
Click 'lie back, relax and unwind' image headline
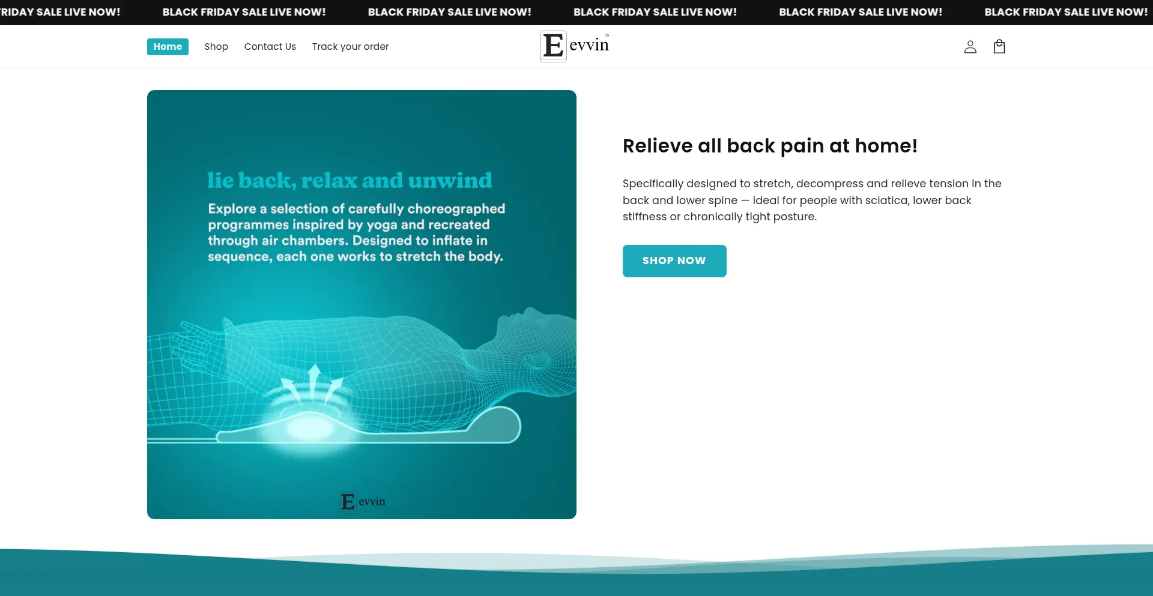(x=350, y=180)
